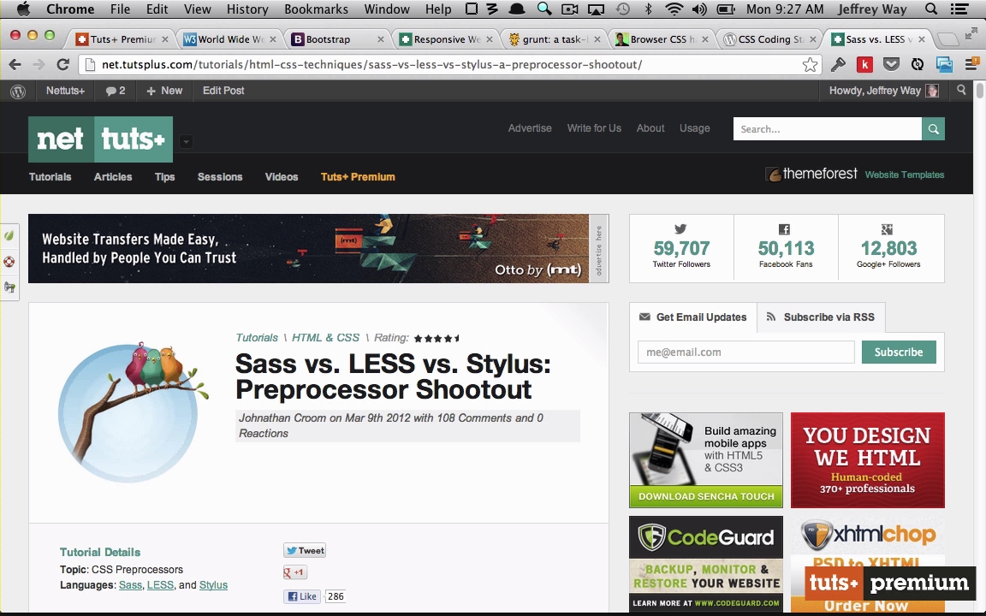Switch to the Responsive Web tab
Viewport: 986px width, 616px height.
445,39
